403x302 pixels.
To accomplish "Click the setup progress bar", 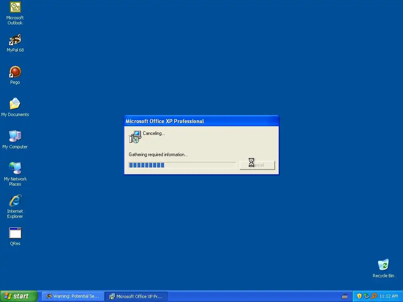I will point(182,165).
